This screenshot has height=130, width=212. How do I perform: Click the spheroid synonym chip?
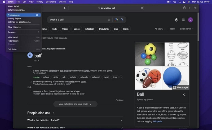tap(96, 77)
